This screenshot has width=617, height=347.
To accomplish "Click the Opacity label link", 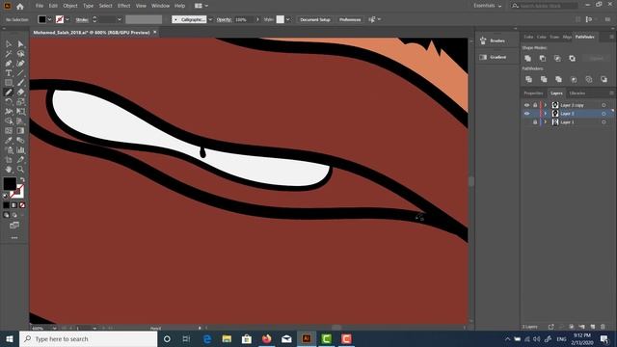I will [224, 19].
